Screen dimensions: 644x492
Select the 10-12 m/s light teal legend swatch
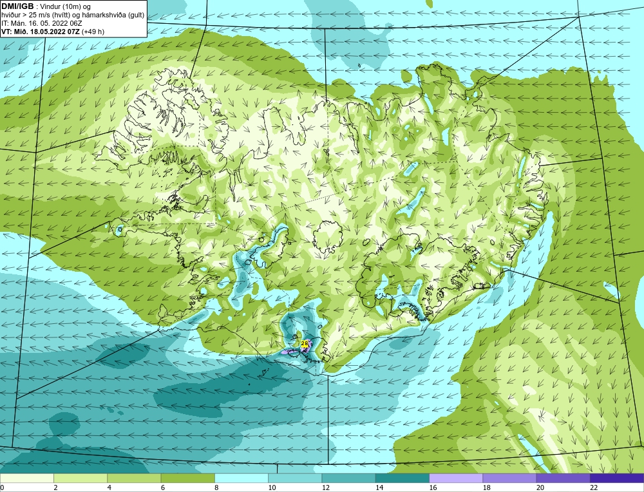(295, 478)
